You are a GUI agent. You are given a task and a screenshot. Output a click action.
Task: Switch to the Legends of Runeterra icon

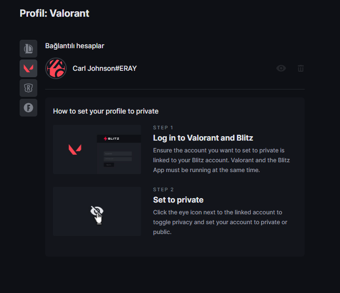click(28, 88)
